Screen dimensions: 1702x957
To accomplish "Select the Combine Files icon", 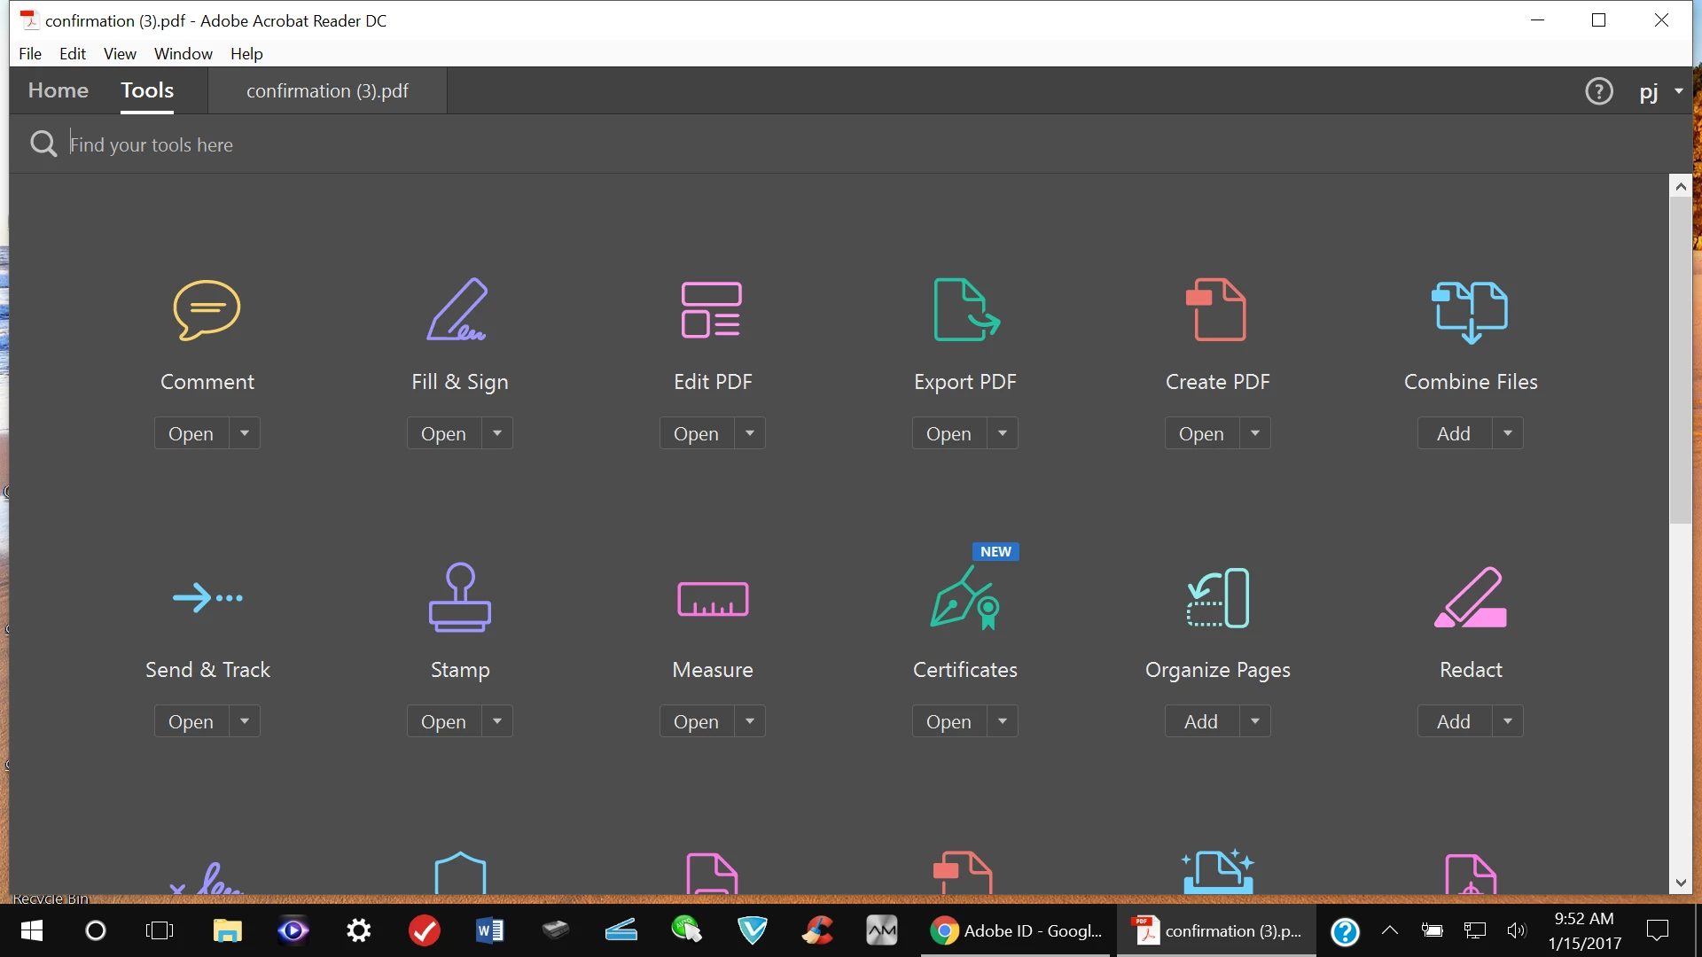I will 1470,312.
